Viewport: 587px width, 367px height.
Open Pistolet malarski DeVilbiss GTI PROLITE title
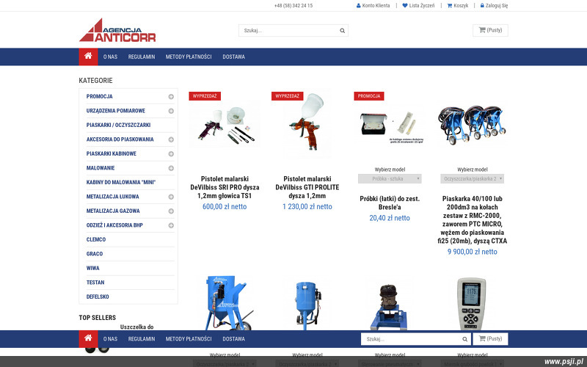tap(307, 187)
